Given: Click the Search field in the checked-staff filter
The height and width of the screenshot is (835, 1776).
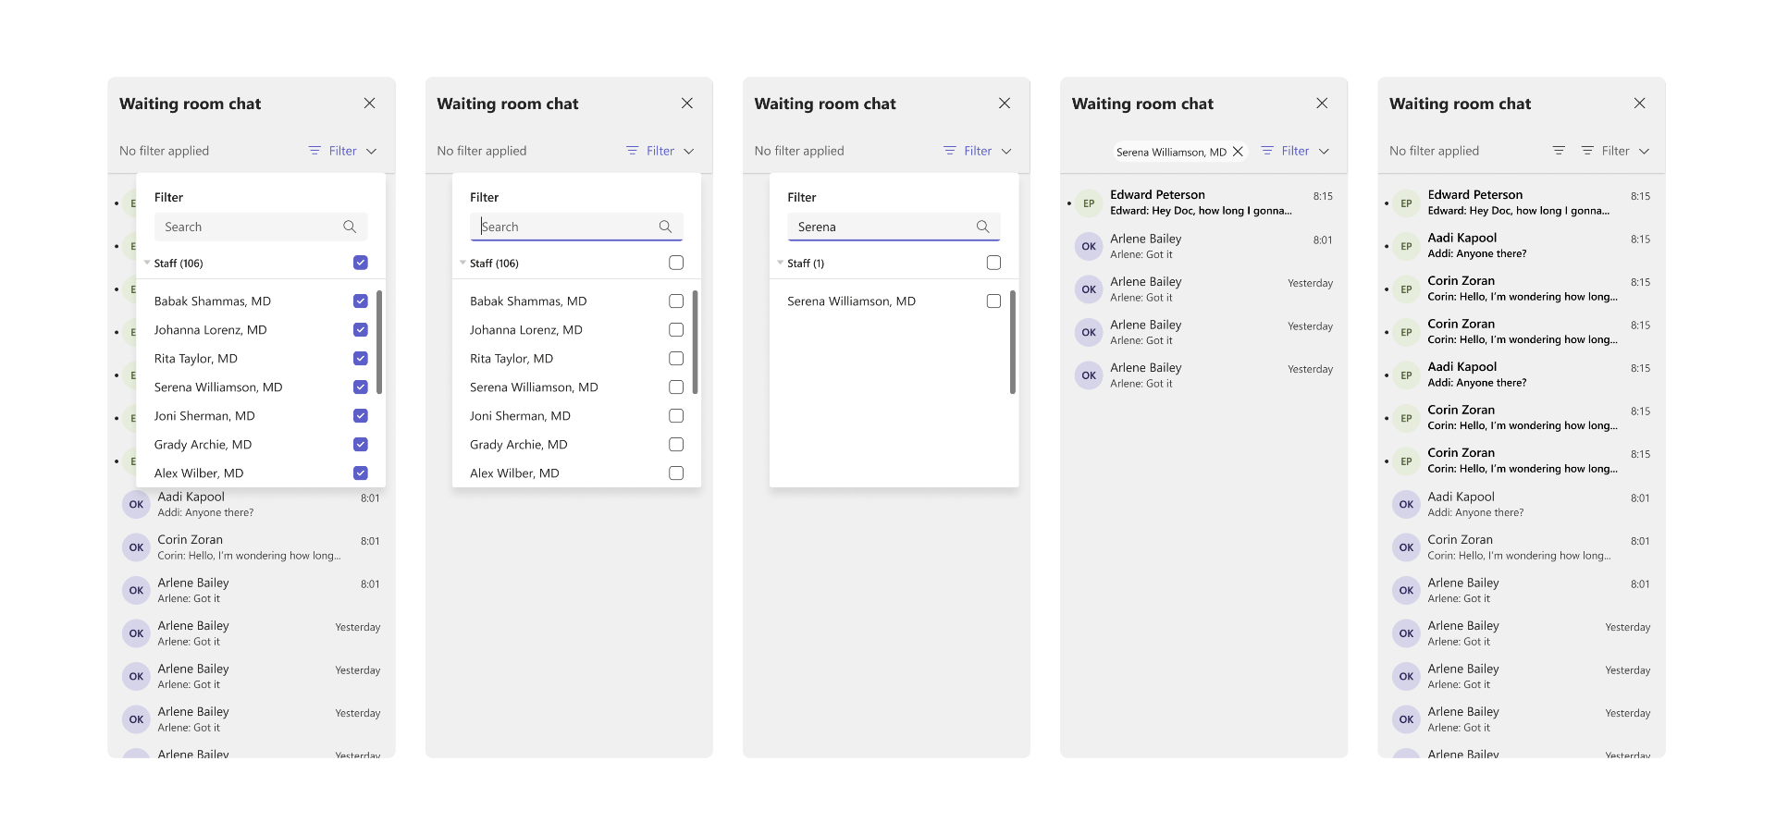Looking at the screenshot, I should 261,227.
